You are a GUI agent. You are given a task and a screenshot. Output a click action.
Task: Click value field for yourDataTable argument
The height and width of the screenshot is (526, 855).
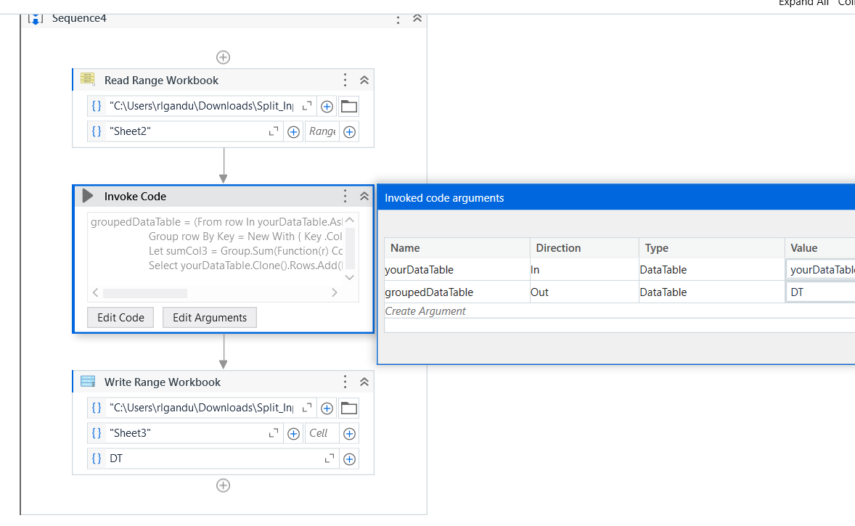coord(821,270)
